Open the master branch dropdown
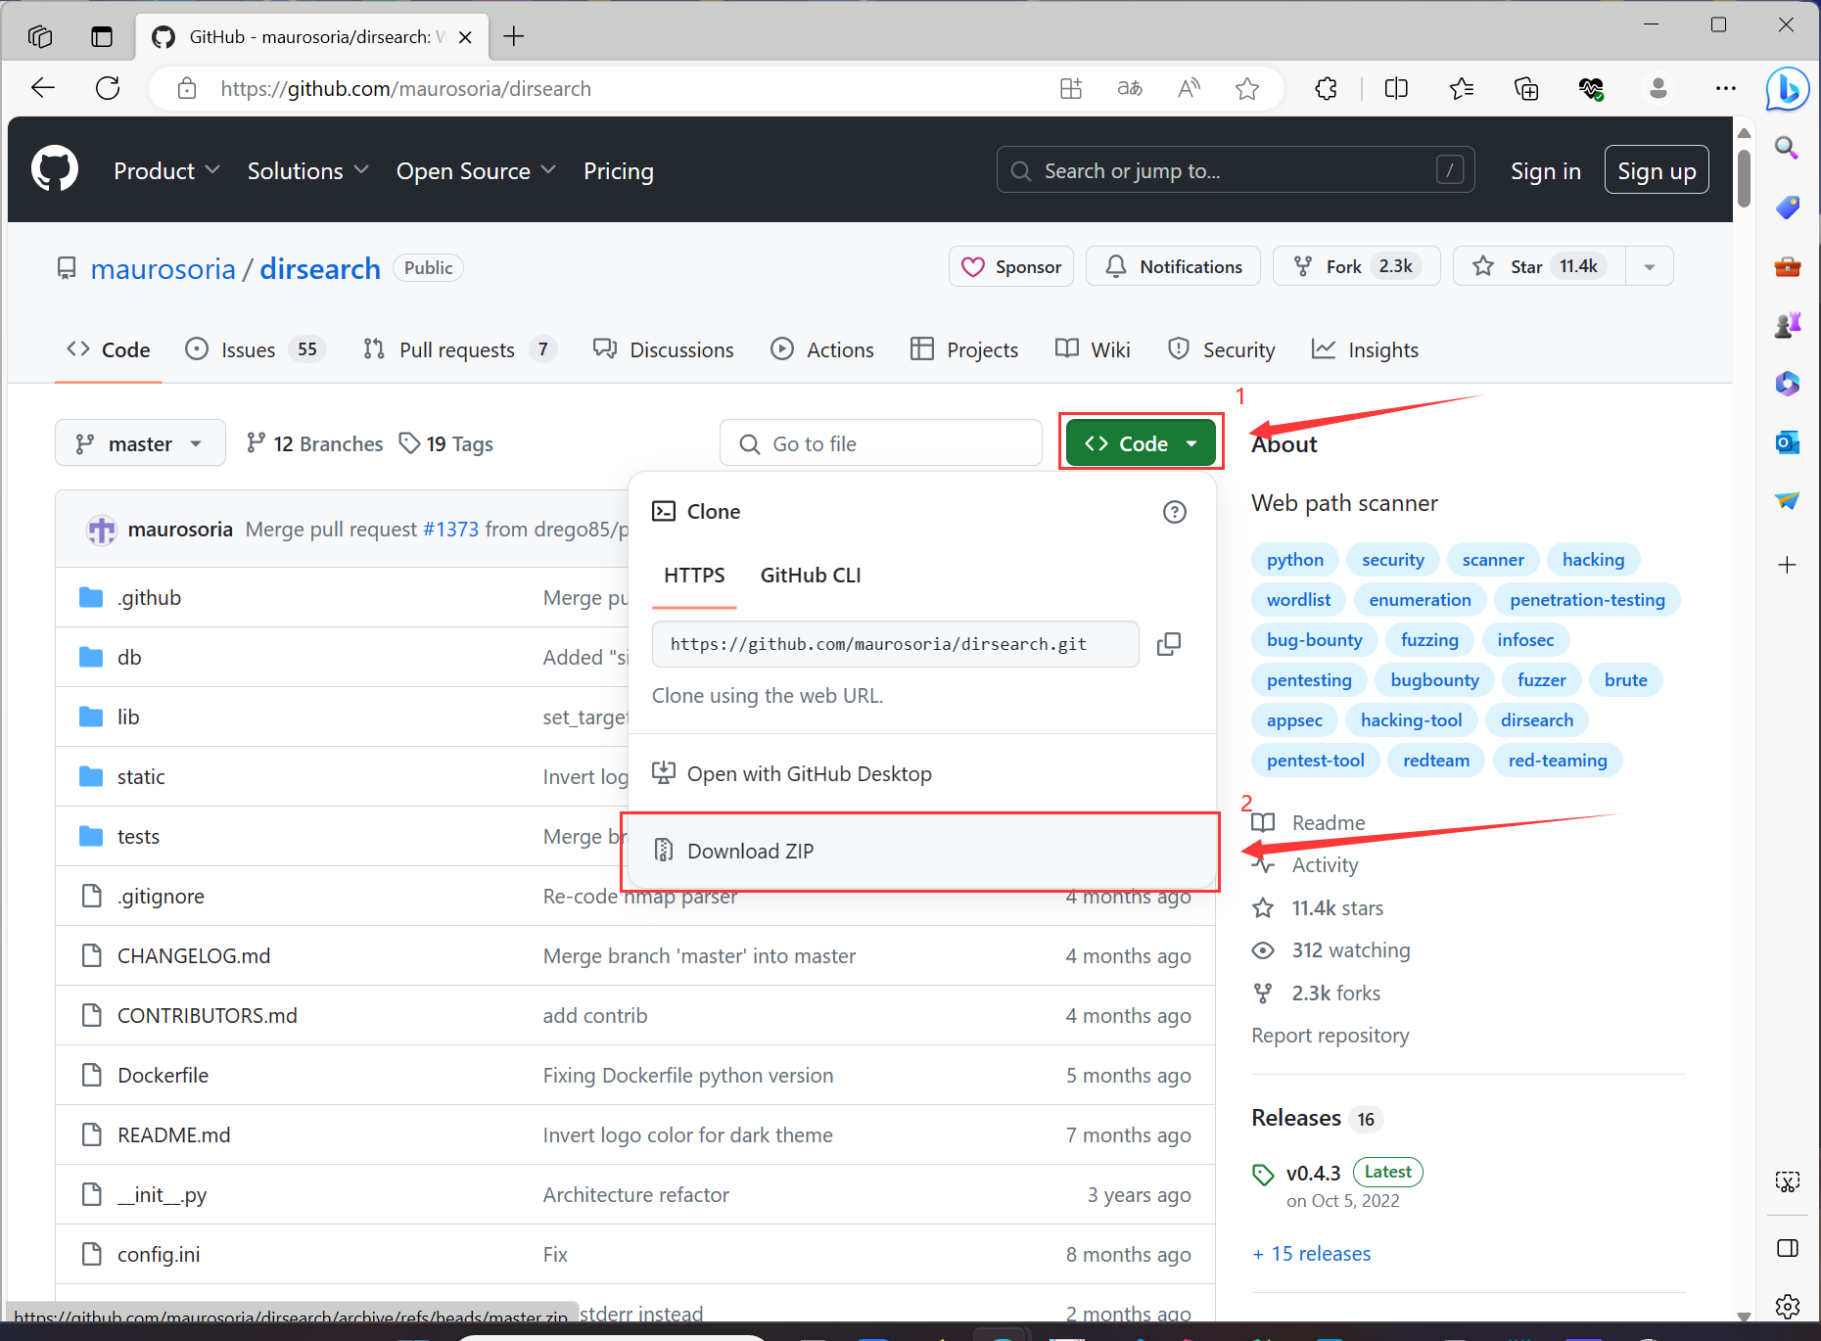 tap(140, 443)
